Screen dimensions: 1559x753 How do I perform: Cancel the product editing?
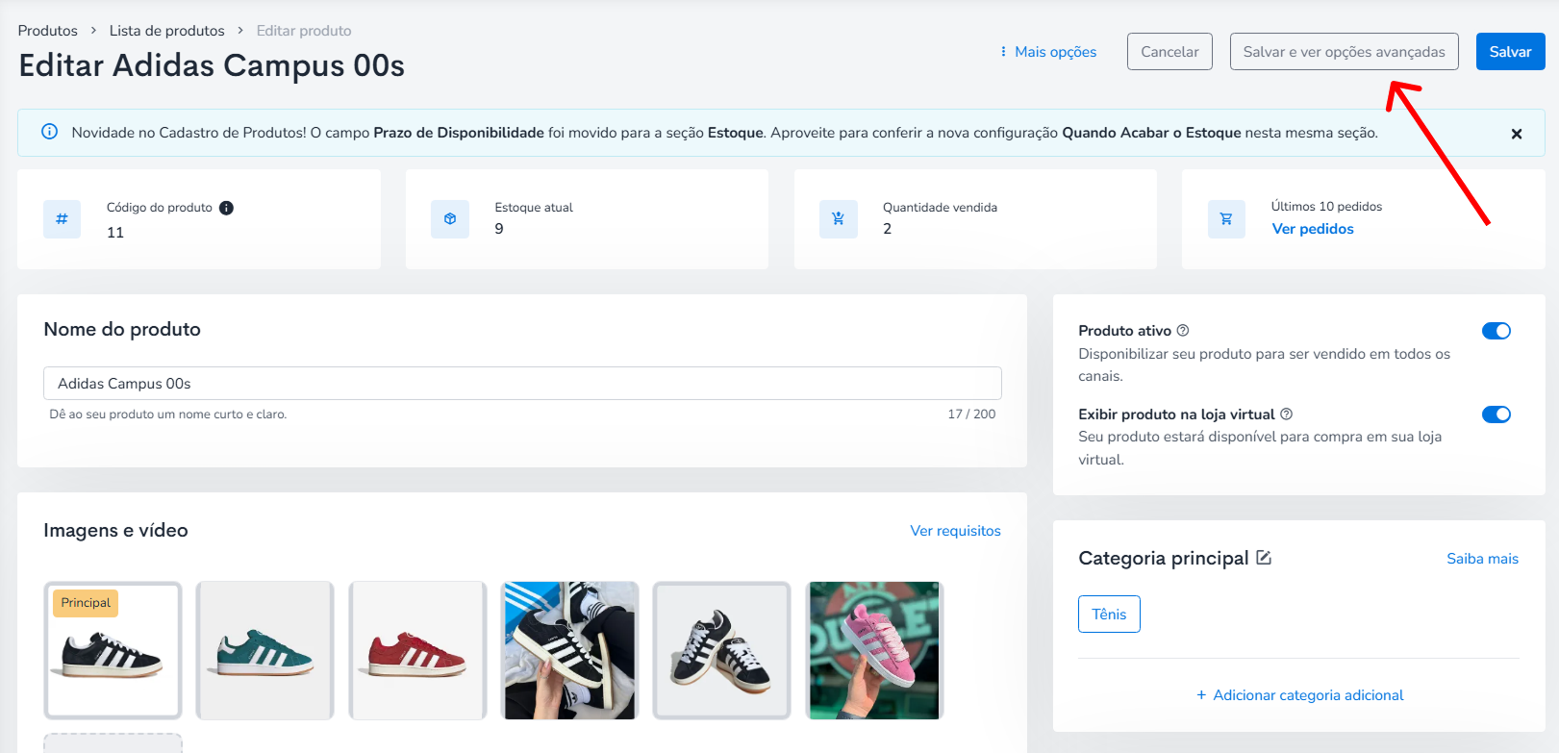pyautogui.click(x=1169, y=52)
